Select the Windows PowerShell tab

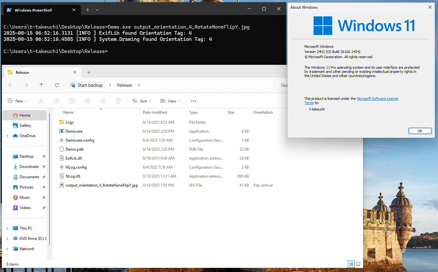click(x=41, y=10)
